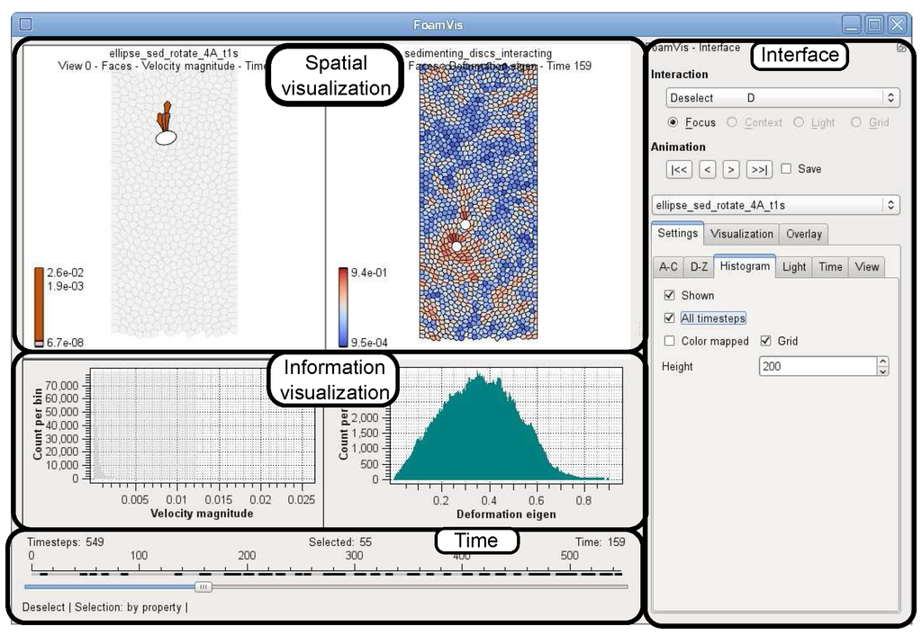Click the histogram Height input field

pyautogui.click(x=818, y=366)
